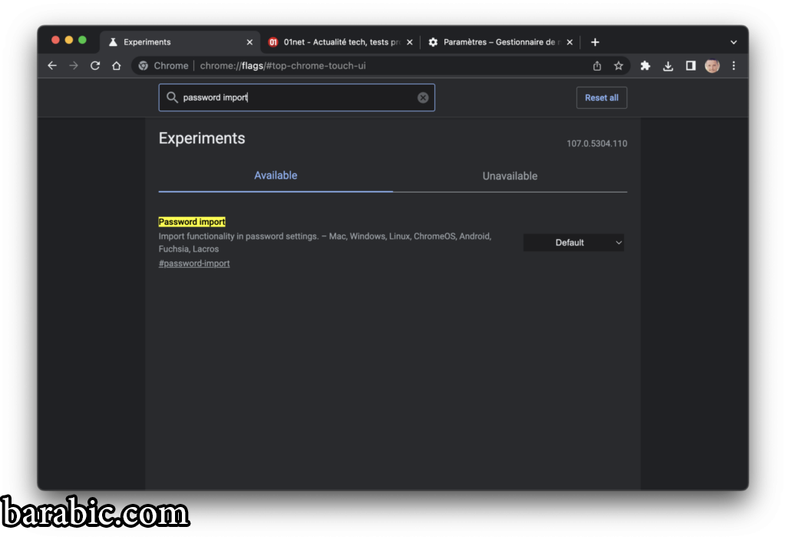The width and height of the screenshot is (786, 540).
Task: Open the Chrome three-dot menu
Action: point(734,66)
